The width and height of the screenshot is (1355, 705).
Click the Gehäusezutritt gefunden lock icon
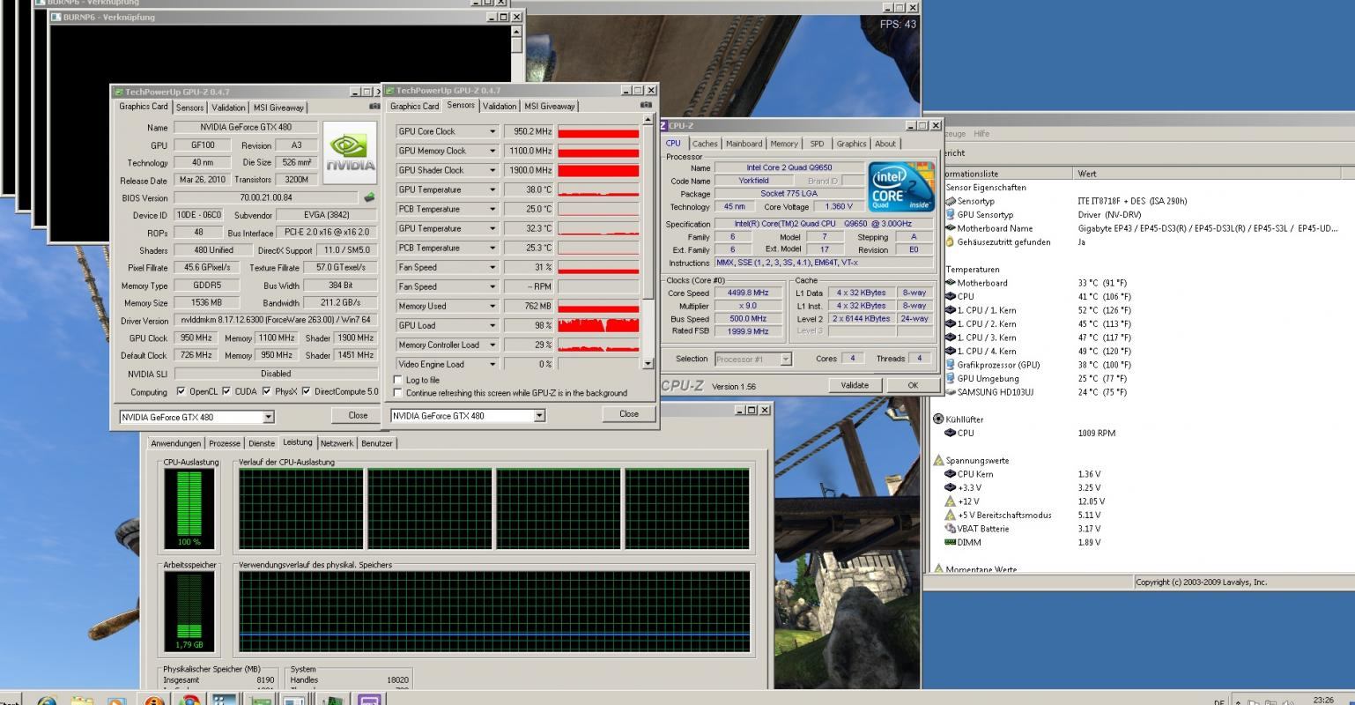[951, 242]
